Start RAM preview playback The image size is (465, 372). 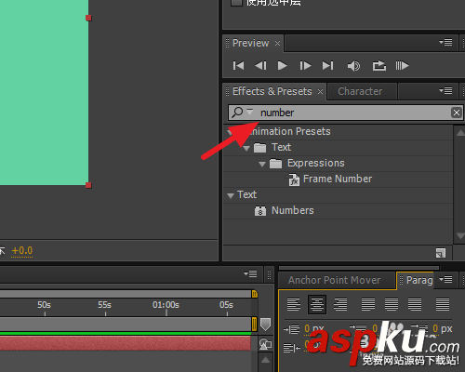coord(402,66)
